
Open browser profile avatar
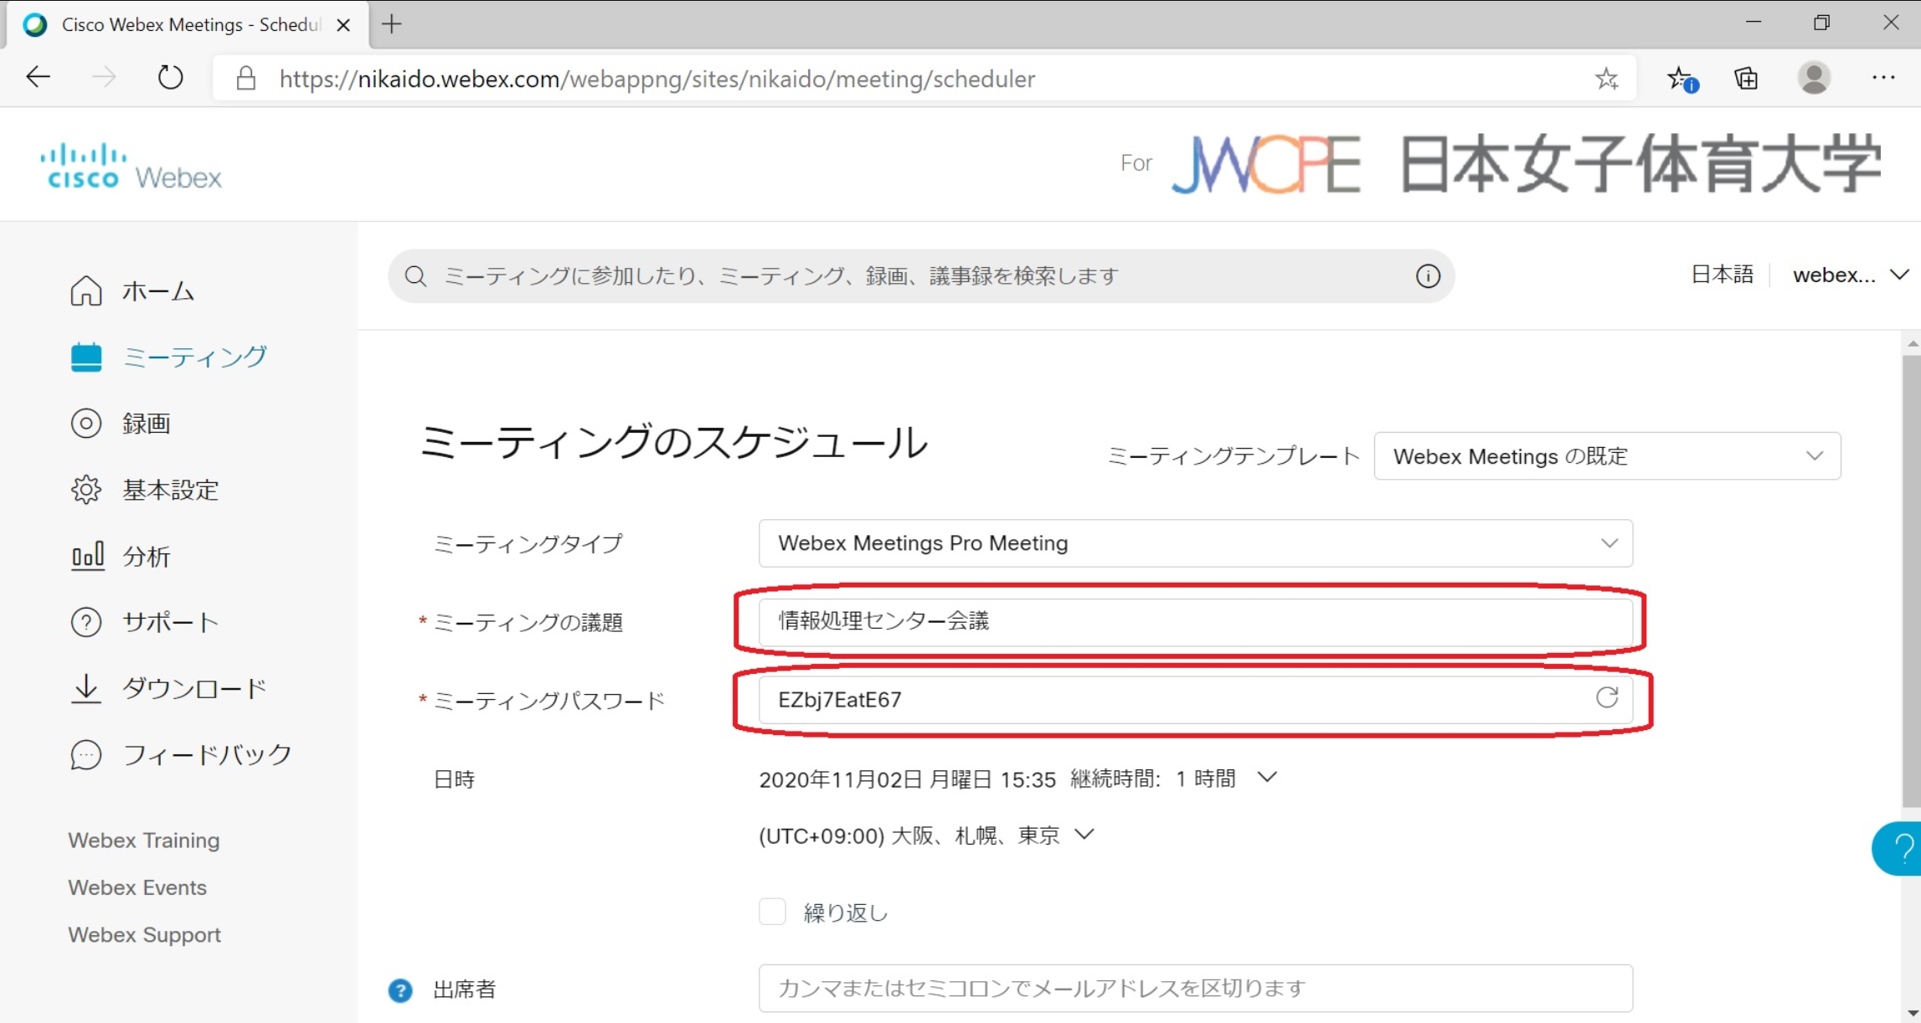click(1814, 79)
